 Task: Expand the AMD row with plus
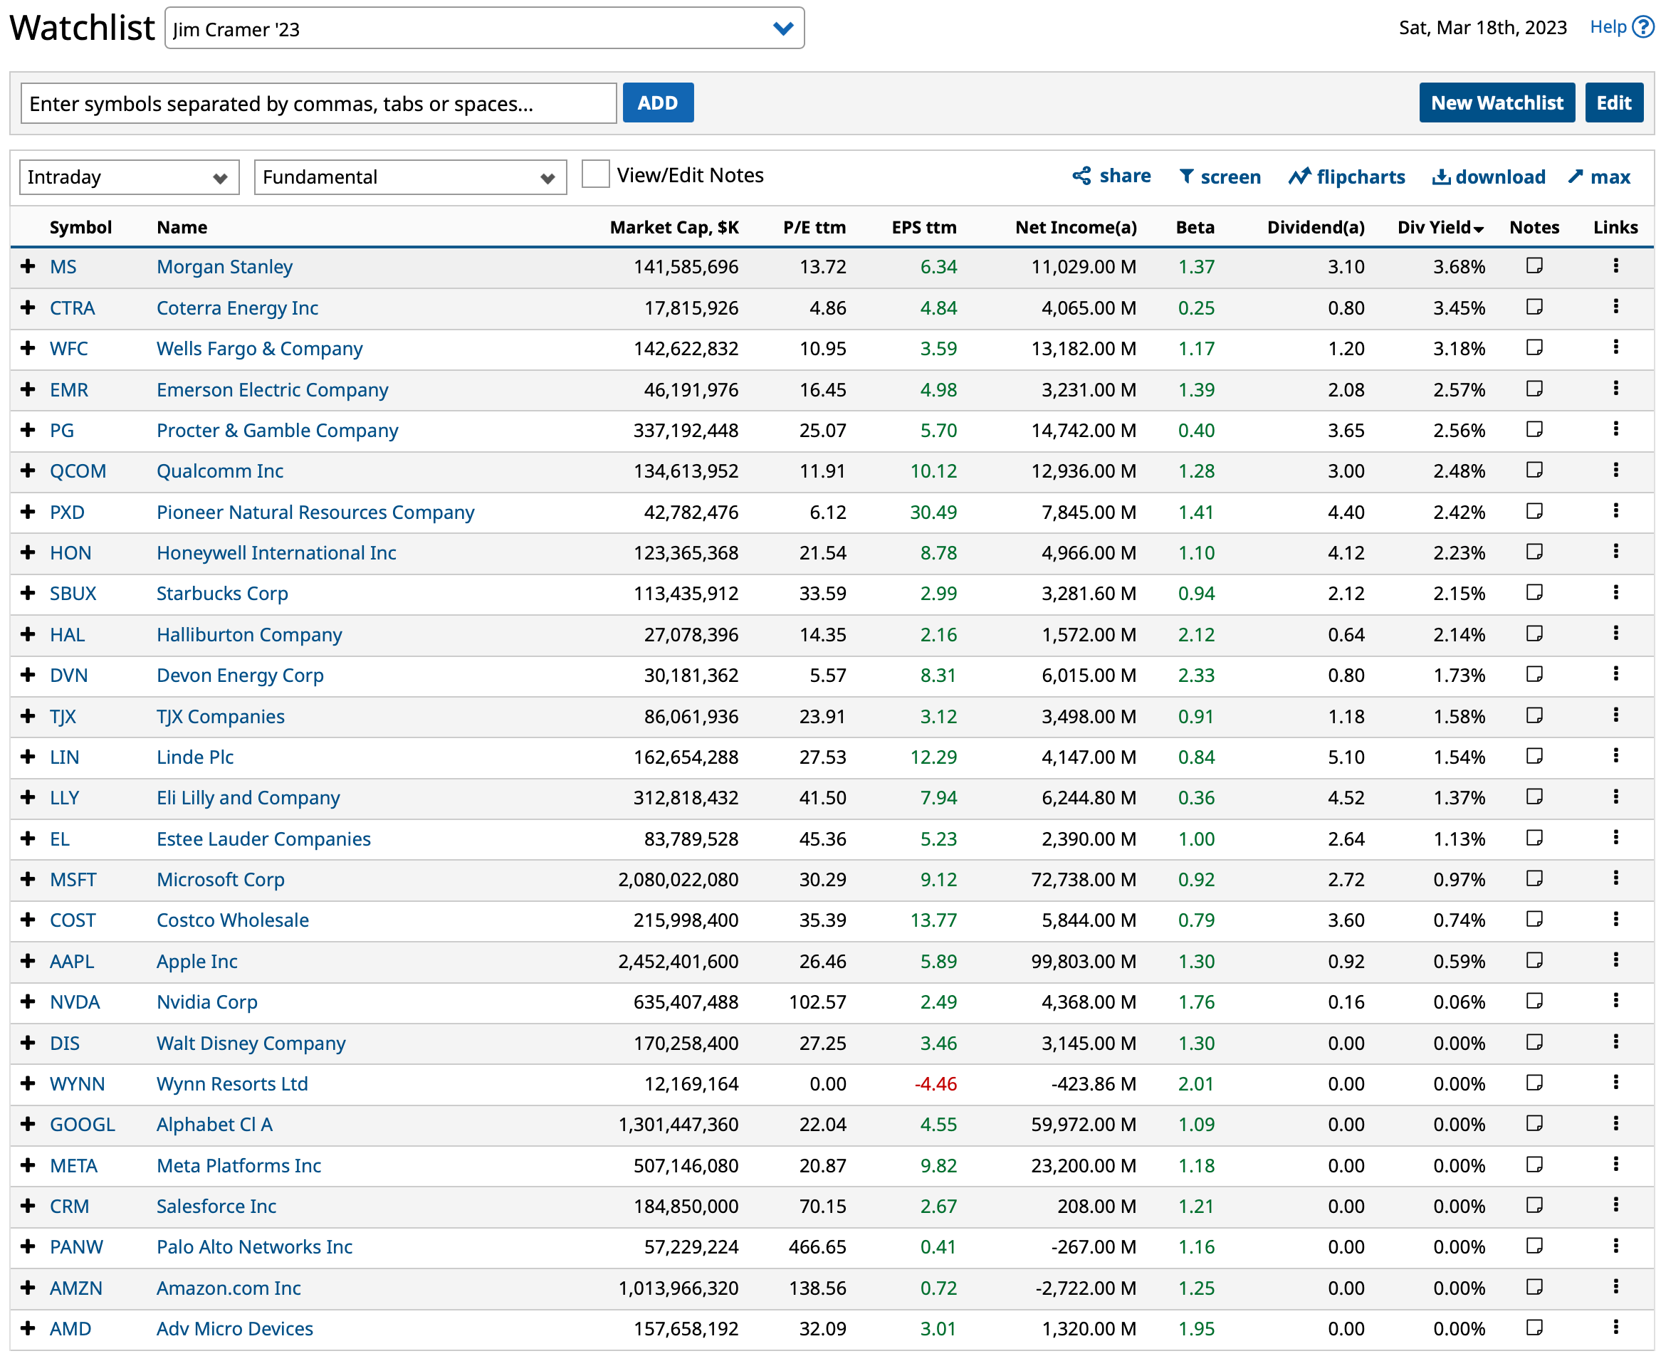point(28,1328)
